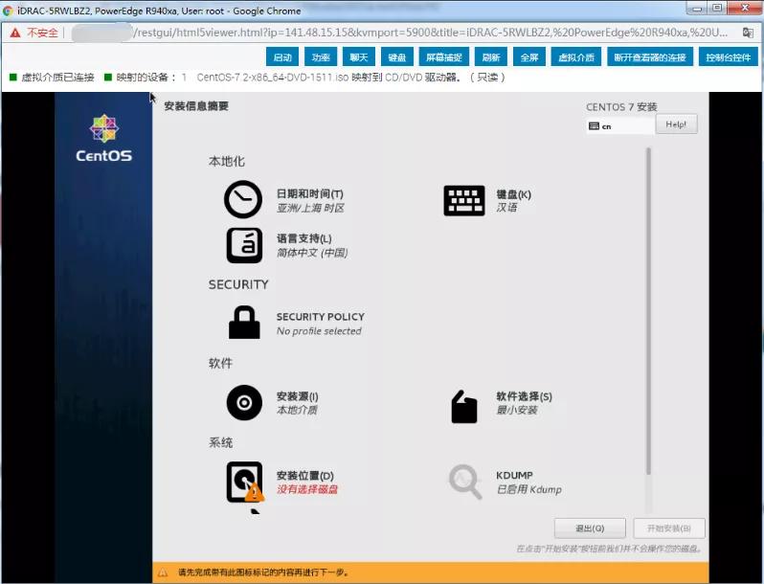
Task: Click the 启动 (Boot) toolbar button
Action: (282, 57)
